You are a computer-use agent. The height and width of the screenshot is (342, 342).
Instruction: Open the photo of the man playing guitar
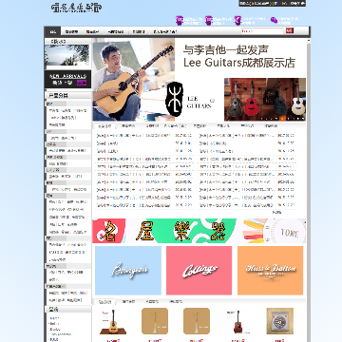click(134, 80)
